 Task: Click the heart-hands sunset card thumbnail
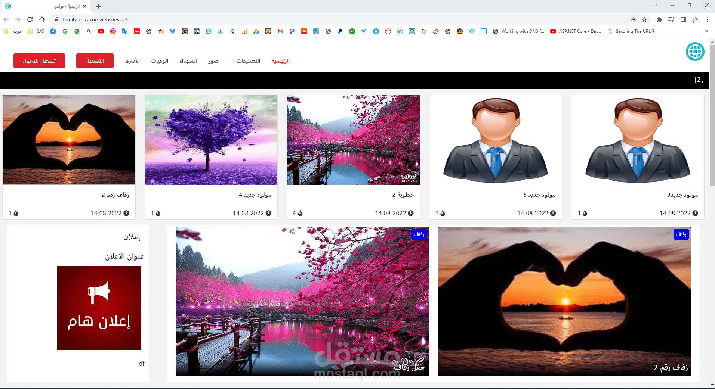(69, 140)
